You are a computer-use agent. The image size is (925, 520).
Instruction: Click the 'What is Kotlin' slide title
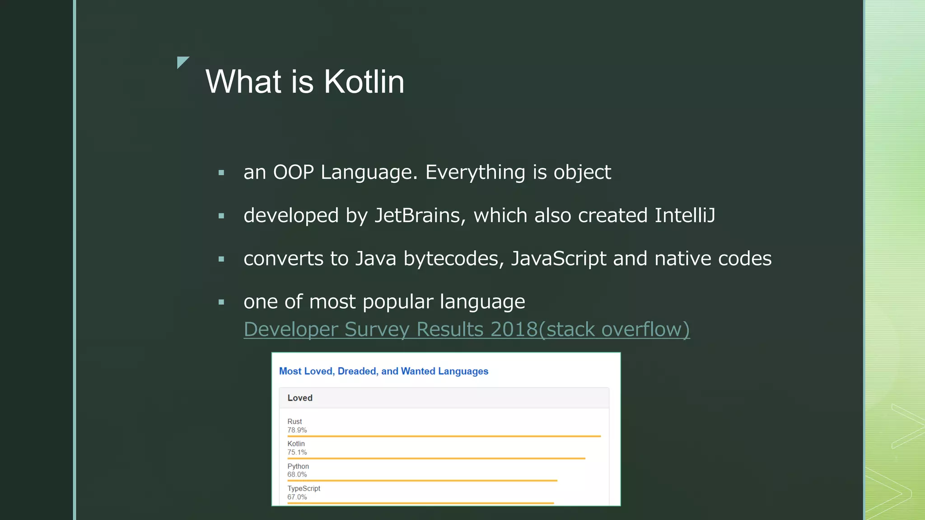pos(305,82)
